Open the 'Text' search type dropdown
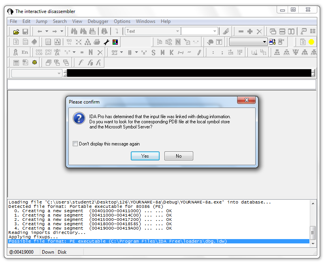The width and height of the screenshot is (326, 262). (x=153, y=31)
